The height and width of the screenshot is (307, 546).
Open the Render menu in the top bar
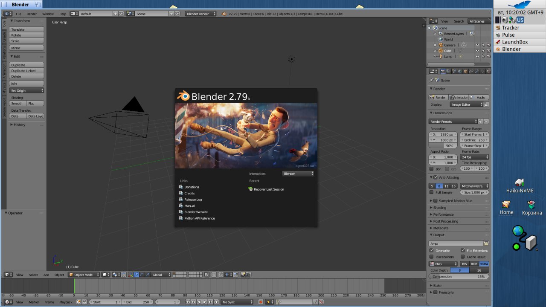pos(32,14)
